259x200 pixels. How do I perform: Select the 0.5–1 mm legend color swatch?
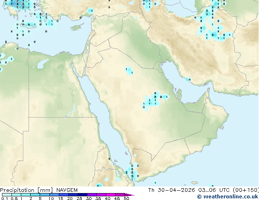[16, 195]
